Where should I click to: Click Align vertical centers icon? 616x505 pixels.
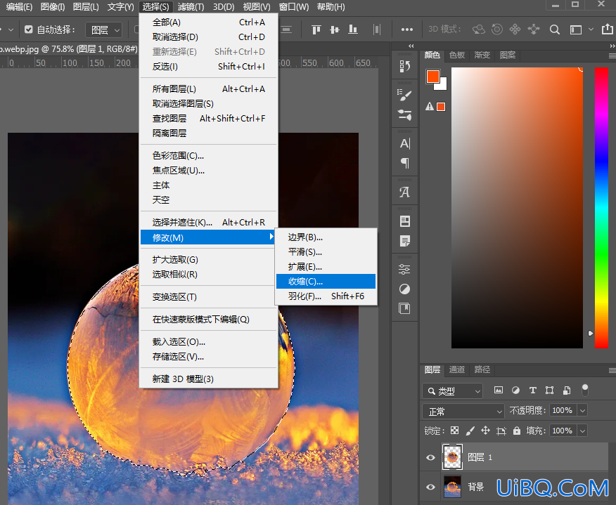click(334, 29)
